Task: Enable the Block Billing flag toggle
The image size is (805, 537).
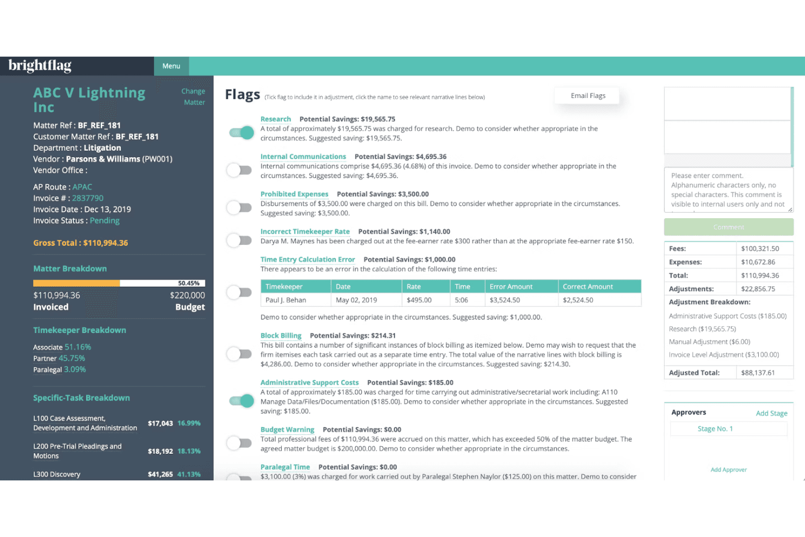Action: click(x=239, y=354)
